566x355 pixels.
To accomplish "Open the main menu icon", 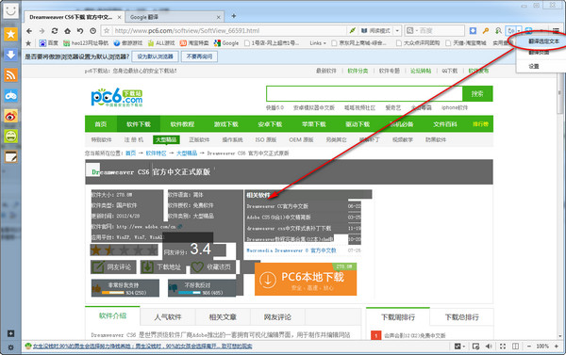I will [556, 31].
